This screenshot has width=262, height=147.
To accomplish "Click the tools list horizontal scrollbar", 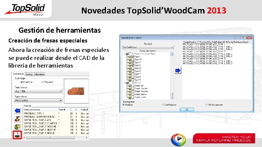I will tap(56, 138).
